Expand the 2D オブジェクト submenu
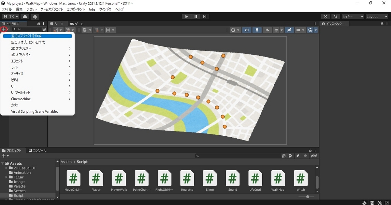Screen dimensions: 391x205 click(37, 48)
